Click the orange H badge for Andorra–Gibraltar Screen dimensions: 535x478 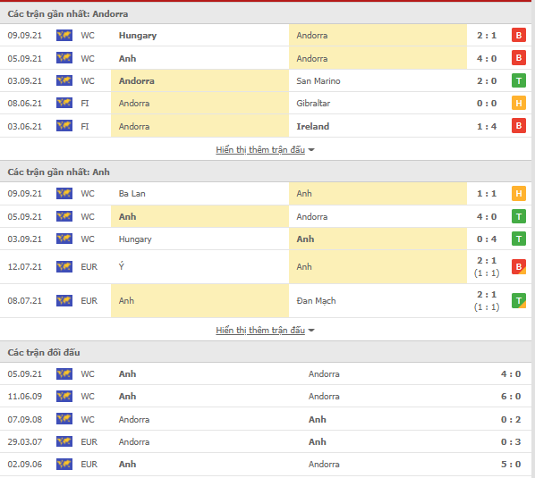(x=518, y=103)
